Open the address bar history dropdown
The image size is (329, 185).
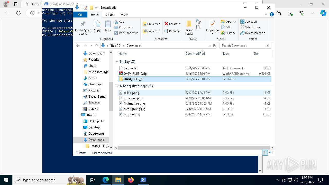coord(210,46)
